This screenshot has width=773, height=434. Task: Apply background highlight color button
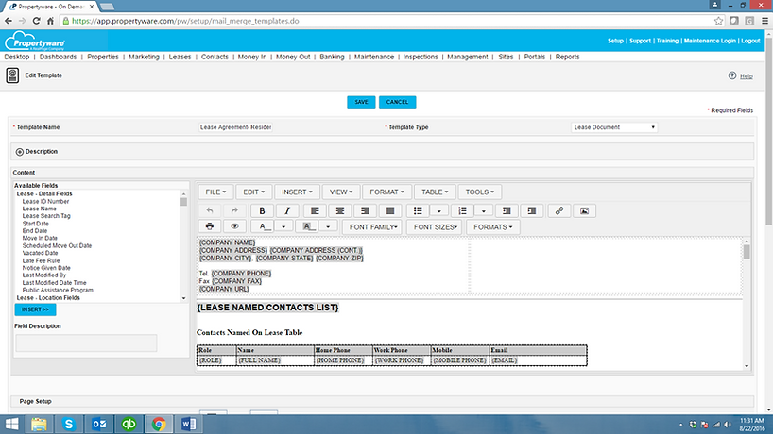309,226
